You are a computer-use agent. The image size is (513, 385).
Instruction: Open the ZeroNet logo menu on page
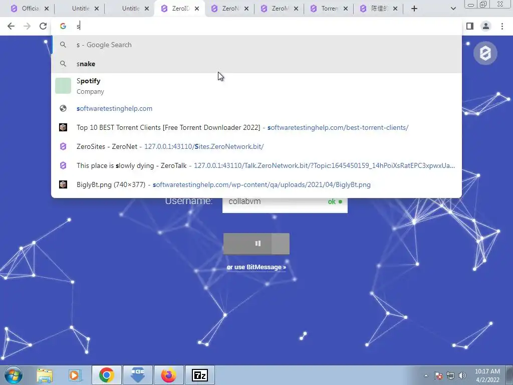(x=485, y=53)
